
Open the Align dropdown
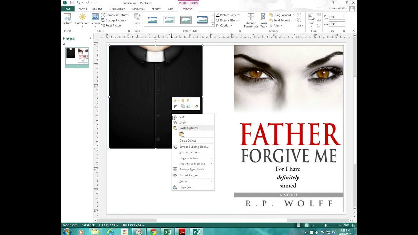[276, 26]
